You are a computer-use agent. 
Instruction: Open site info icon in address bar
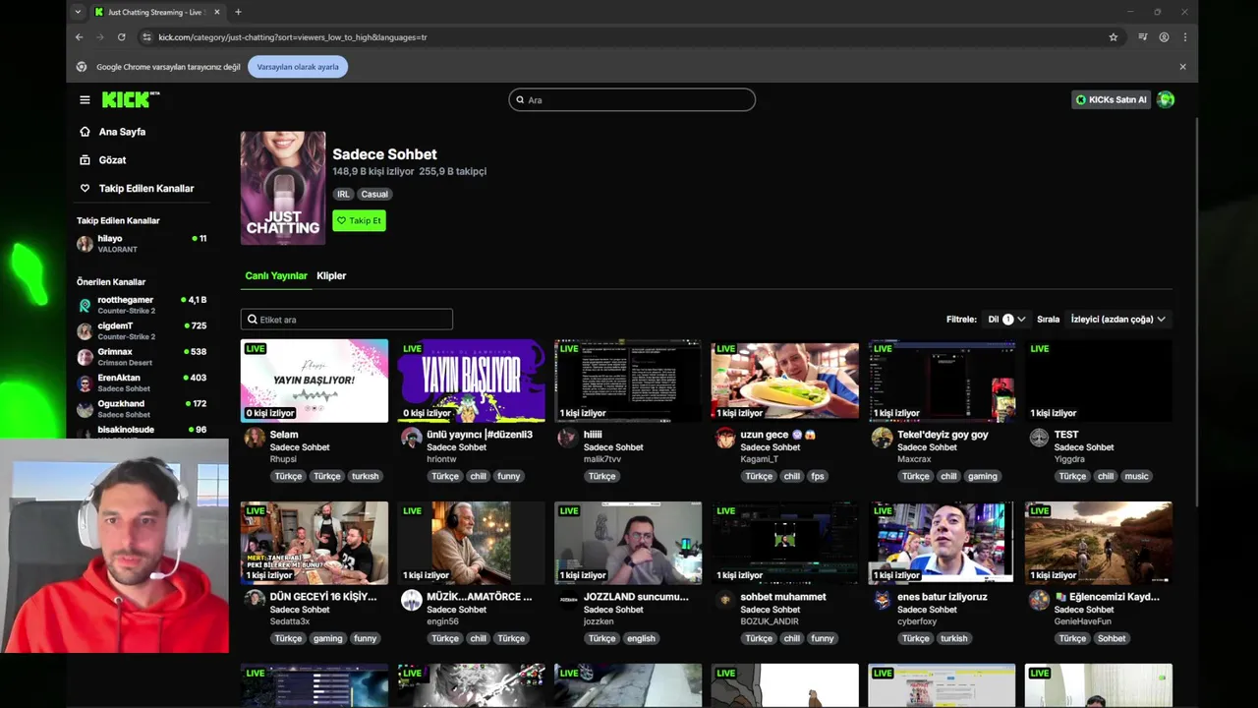(x=146, y=37)
